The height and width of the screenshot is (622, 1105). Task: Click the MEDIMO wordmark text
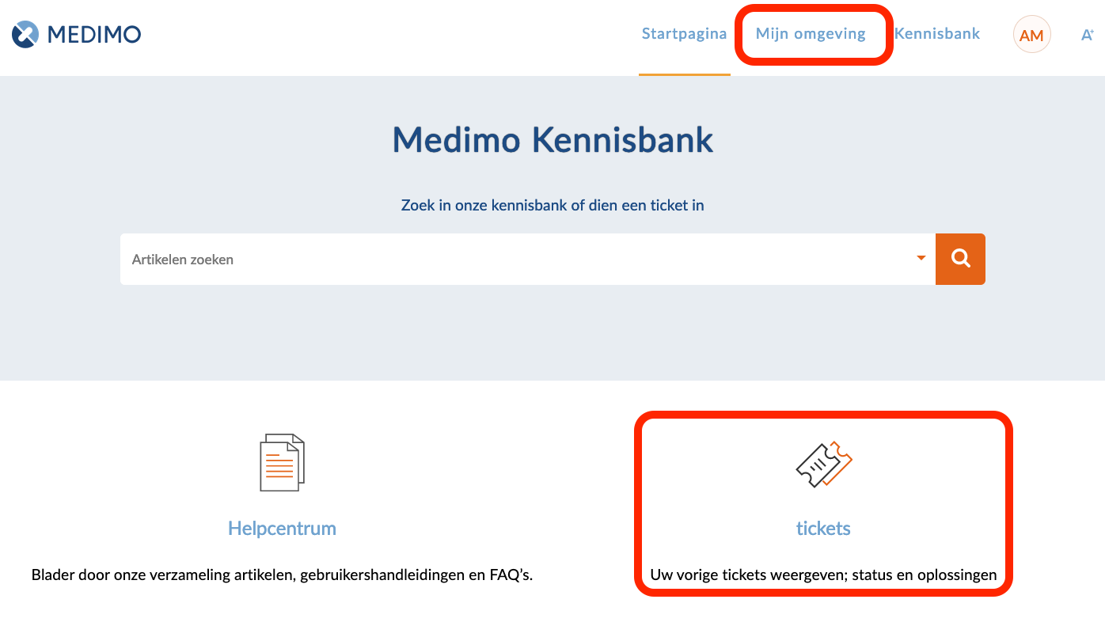pos(94,34)
